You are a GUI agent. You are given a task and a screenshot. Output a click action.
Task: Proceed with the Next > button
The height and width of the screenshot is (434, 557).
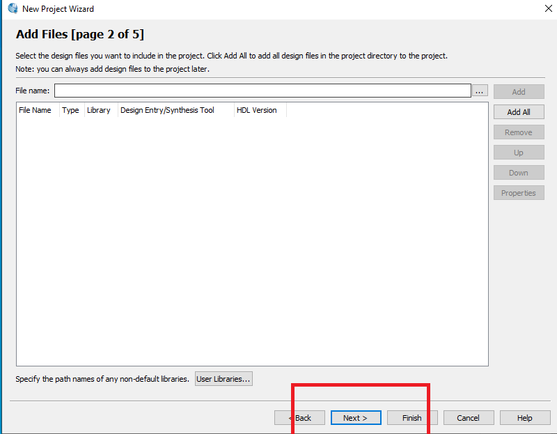tap(356, 418)
